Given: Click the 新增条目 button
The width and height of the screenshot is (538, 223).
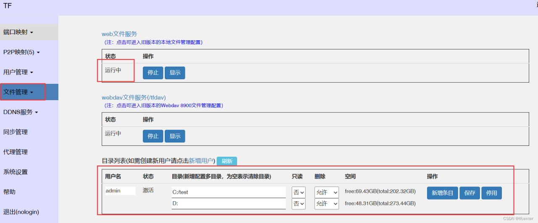Looking at the screenshot, I should (x=443, y=193).
